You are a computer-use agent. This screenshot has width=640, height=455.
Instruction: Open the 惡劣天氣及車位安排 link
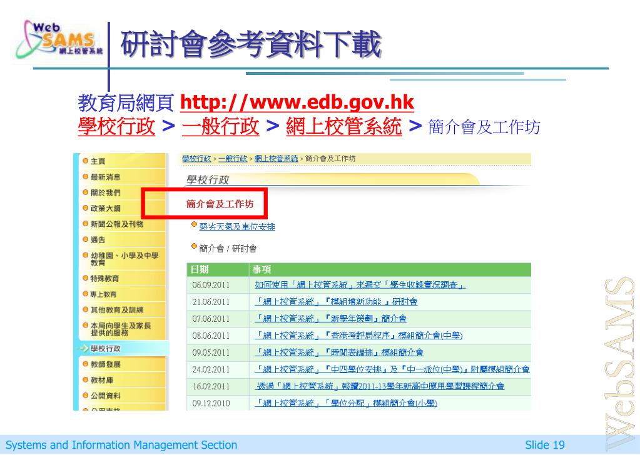coord(237,227)
